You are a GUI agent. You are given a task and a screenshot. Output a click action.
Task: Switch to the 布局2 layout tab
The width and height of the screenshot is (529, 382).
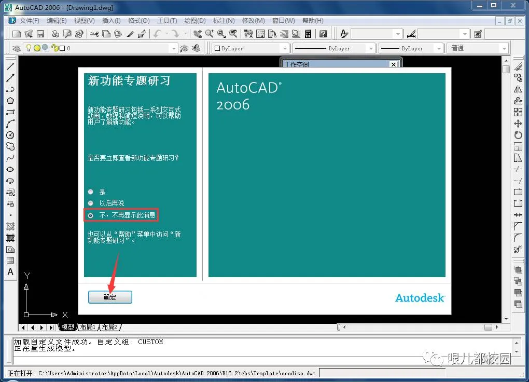(x=110, y=327)
